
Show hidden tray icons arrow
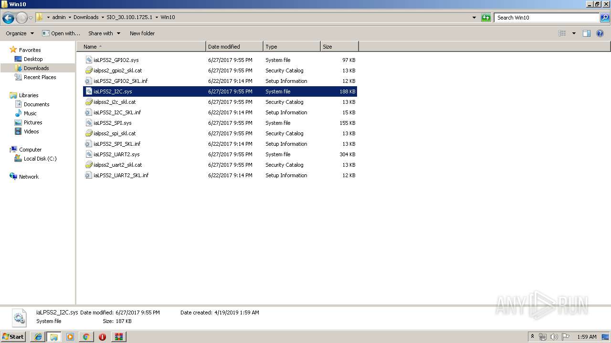(532, 336)
